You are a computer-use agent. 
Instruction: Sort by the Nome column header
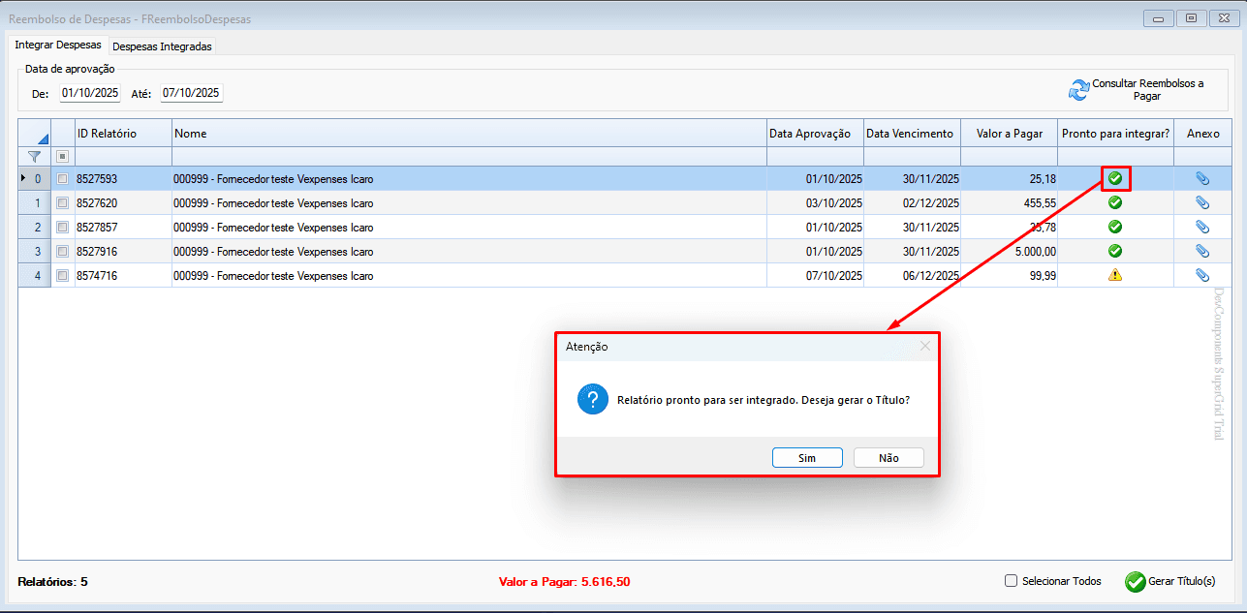coord(469,134)
